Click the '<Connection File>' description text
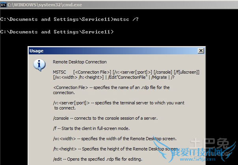This screenshot has height=165, width=238. [x=111, y=87]
